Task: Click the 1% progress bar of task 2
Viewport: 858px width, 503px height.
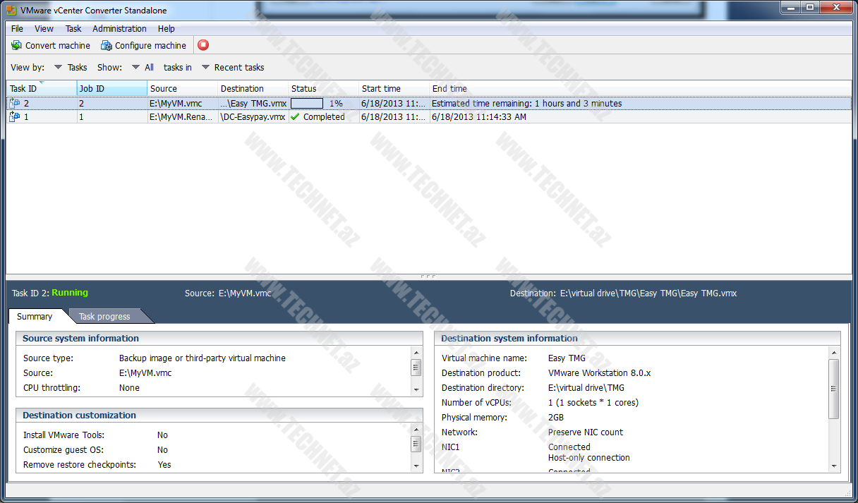Action: coord(308,103)
